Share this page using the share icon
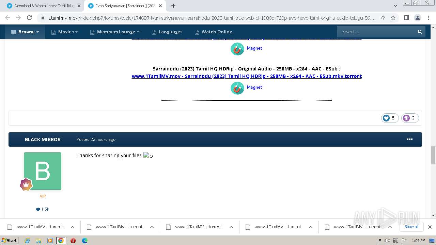The width and height of the screenshot is (436, 245). pos(382,18)
